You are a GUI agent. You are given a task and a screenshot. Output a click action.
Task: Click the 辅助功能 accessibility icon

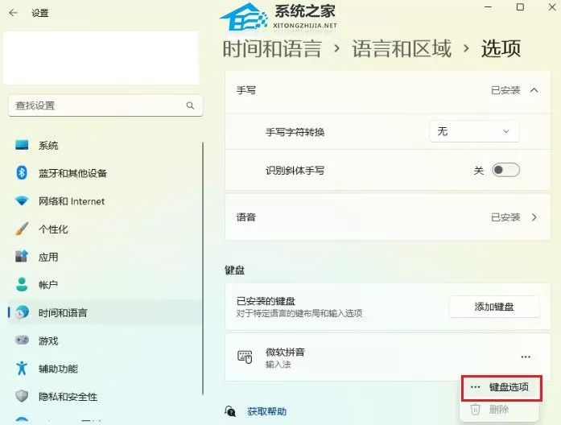pyautogui.click(x=22, y=368)
